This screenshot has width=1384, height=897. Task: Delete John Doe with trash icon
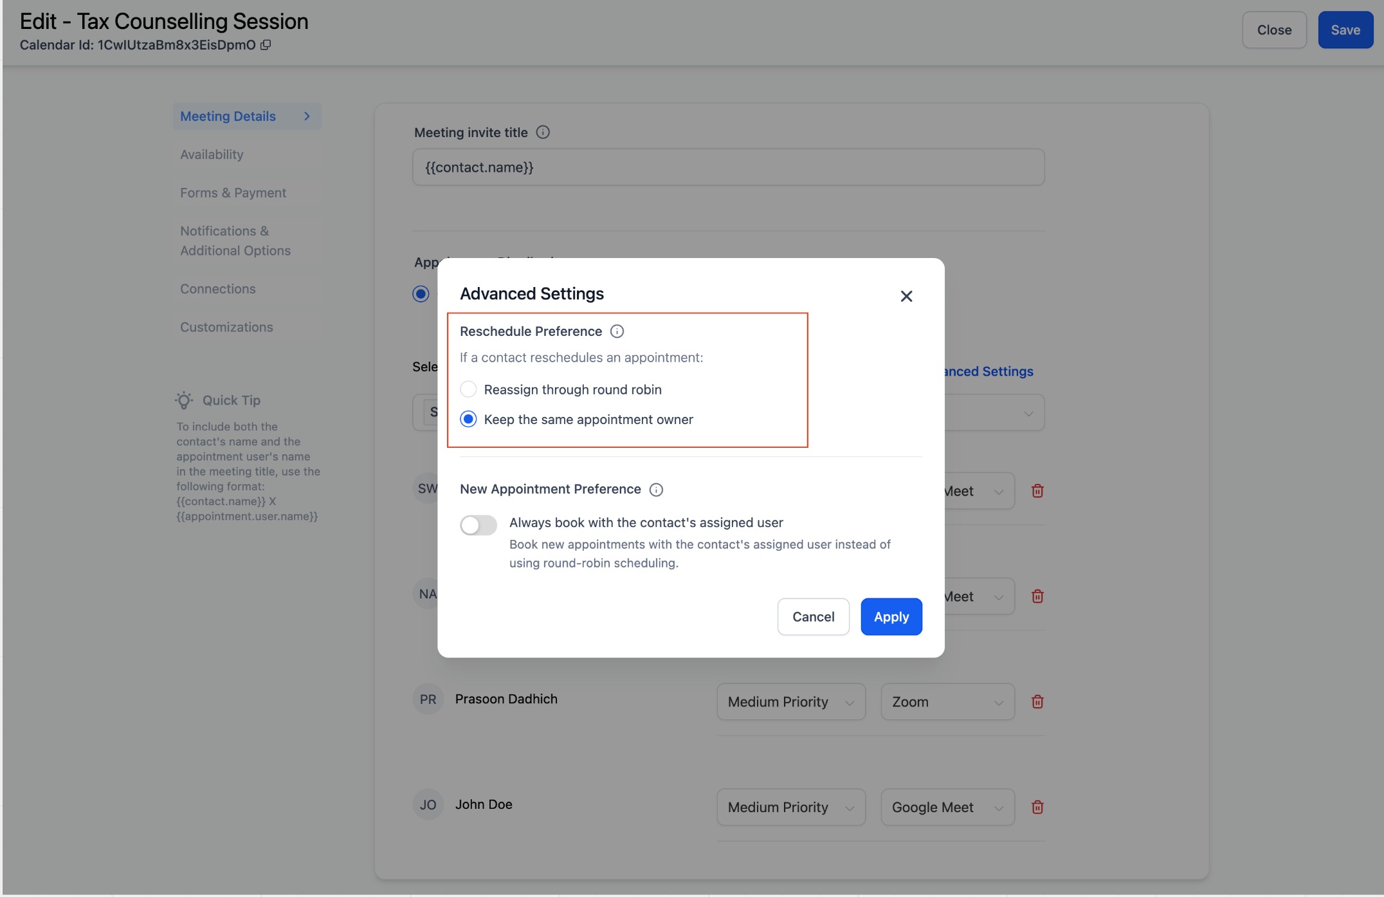(1037, 808)
